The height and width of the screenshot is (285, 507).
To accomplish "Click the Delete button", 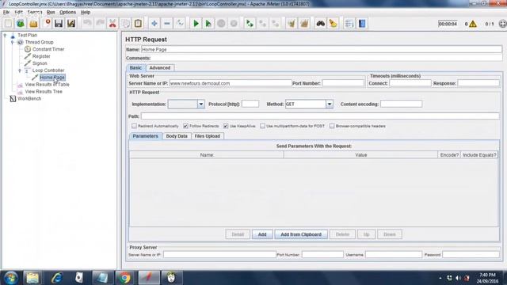I will (342, 234).
